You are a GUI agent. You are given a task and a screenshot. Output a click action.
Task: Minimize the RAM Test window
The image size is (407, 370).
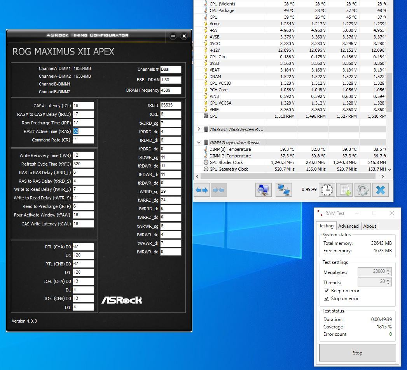tap(357, 213)
